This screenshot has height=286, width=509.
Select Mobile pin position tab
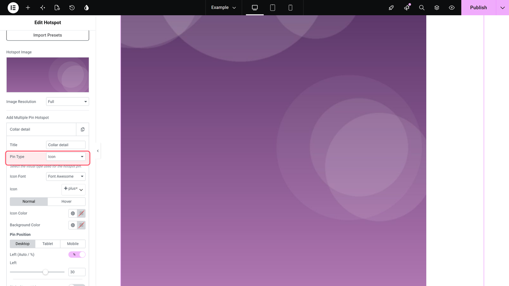coord(73,244)
